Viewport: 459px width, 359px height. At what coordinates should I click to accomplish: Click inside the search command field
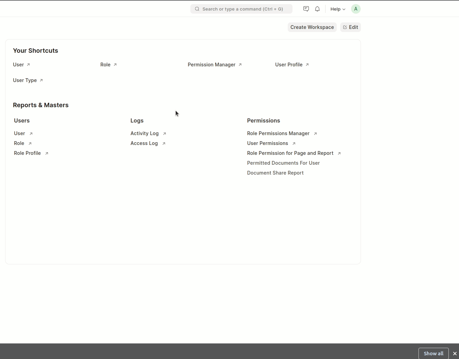point(242,9)
